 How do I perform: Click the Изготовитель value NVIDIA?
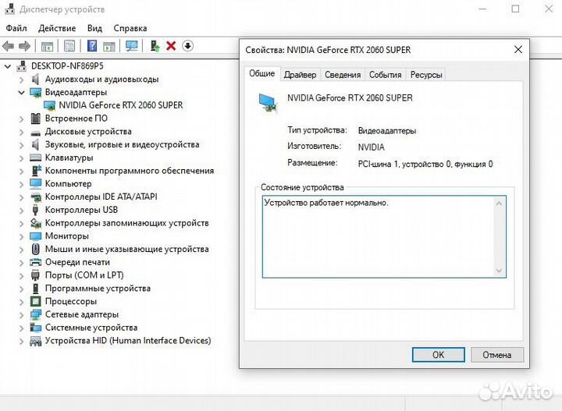pos(372,147)
